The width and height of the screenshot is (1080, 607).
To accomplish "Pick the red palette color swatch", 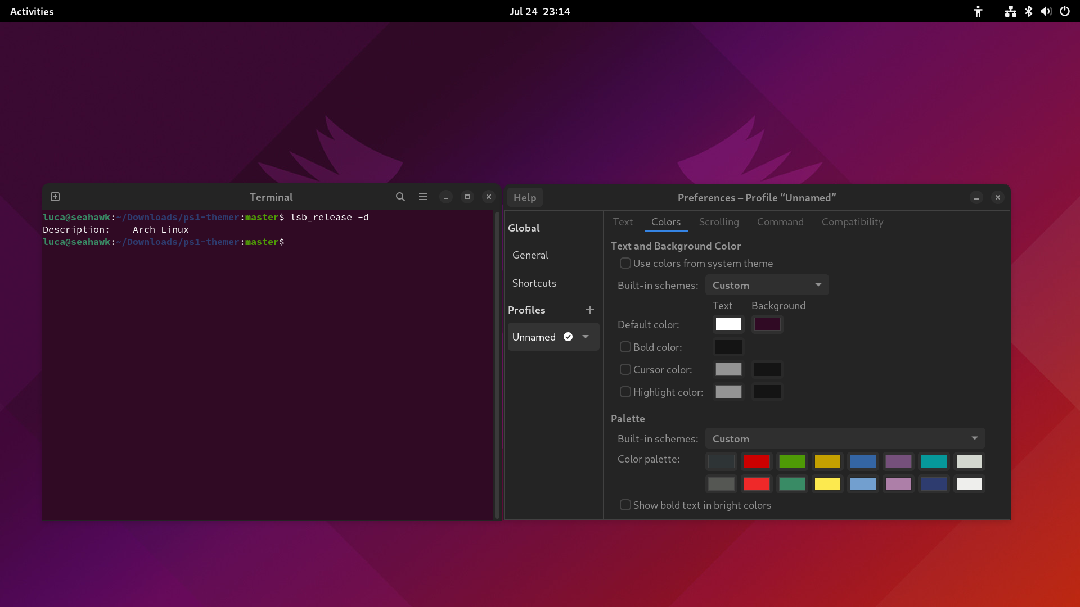I will point(757,461).
